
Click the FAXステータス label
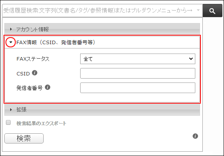[33, 59]
